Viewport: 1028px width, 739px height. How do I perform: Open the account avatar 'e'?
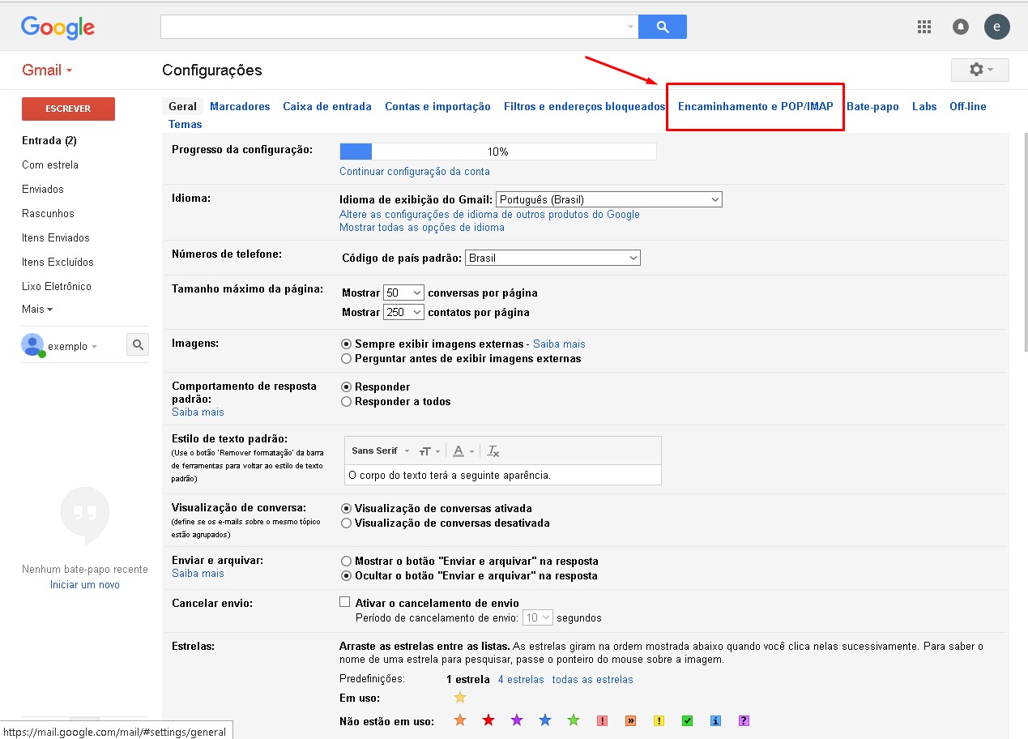pyautogui.click(x=997, y=27)
